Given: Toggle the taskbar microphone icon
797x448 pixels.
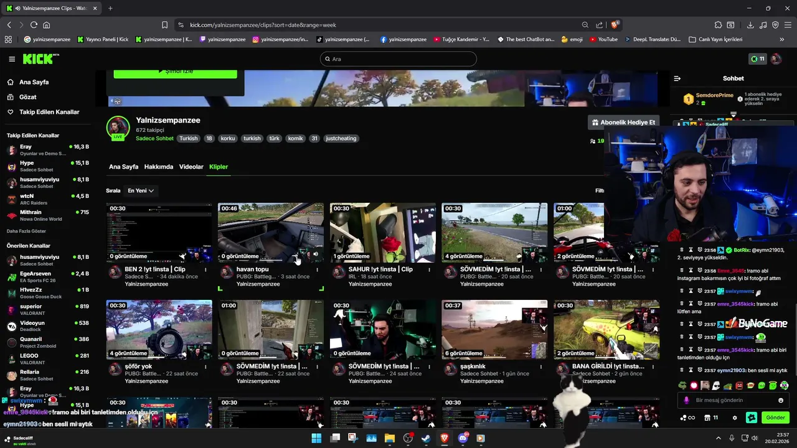Looking at the screenshot, I should click(x=732, y=438).
